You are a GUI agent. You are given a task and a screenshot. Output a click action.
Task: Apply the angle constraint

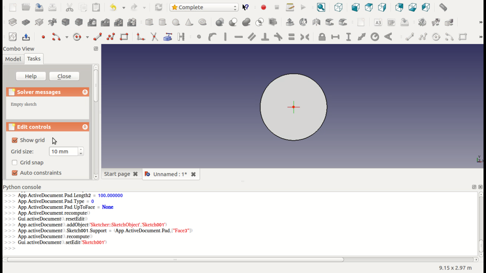pos(388,37)
